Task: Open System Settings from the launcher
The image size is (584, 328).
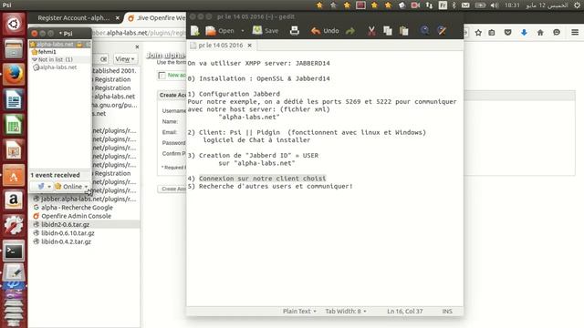Action: (14, 226)
